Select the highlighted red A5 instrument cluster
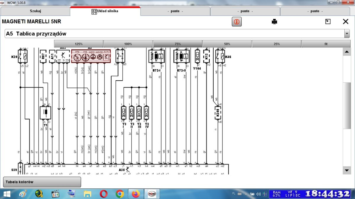This screenshot has width=355, height=199. (x=91, y=56)
